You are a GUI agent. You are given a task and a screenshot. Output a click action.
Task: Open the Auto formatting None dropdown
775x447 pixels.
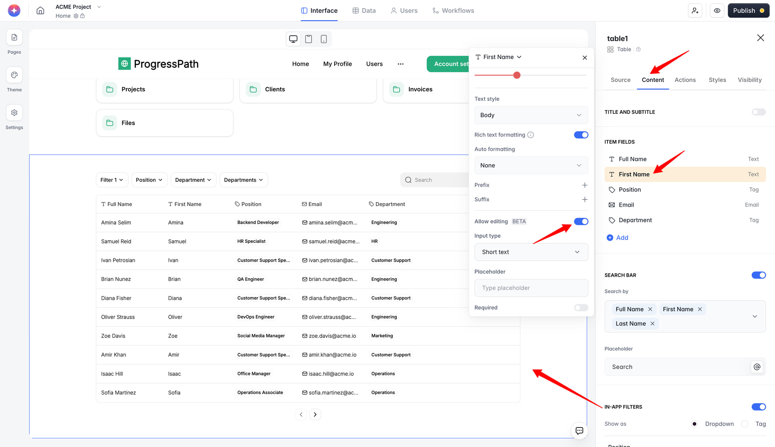click(x=531, y=166)
